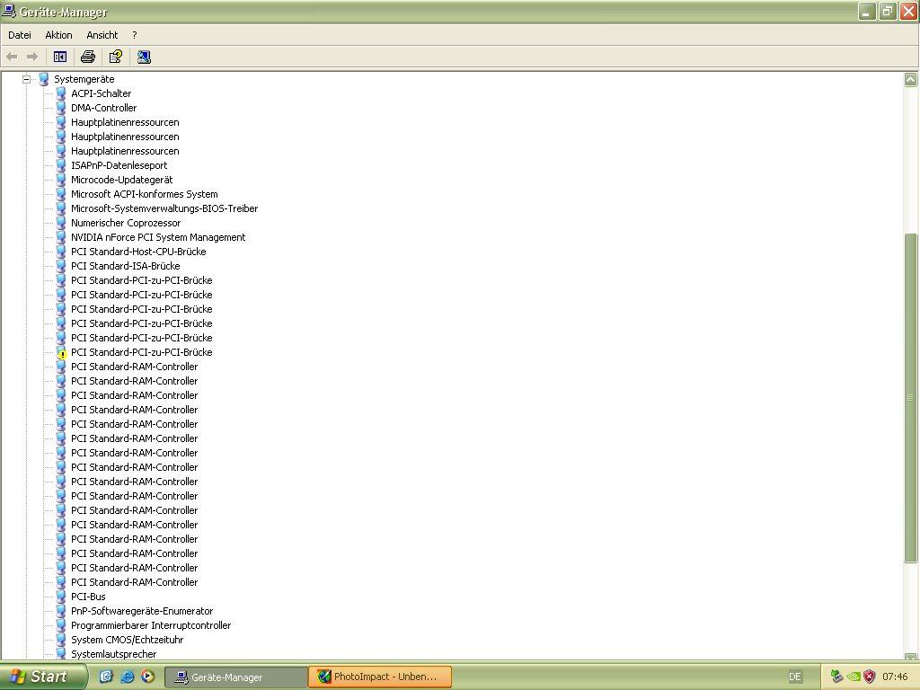Click the Back arrow toolbar icon
920x690 pixels.
pyautogui.click(x=12, y=57)
